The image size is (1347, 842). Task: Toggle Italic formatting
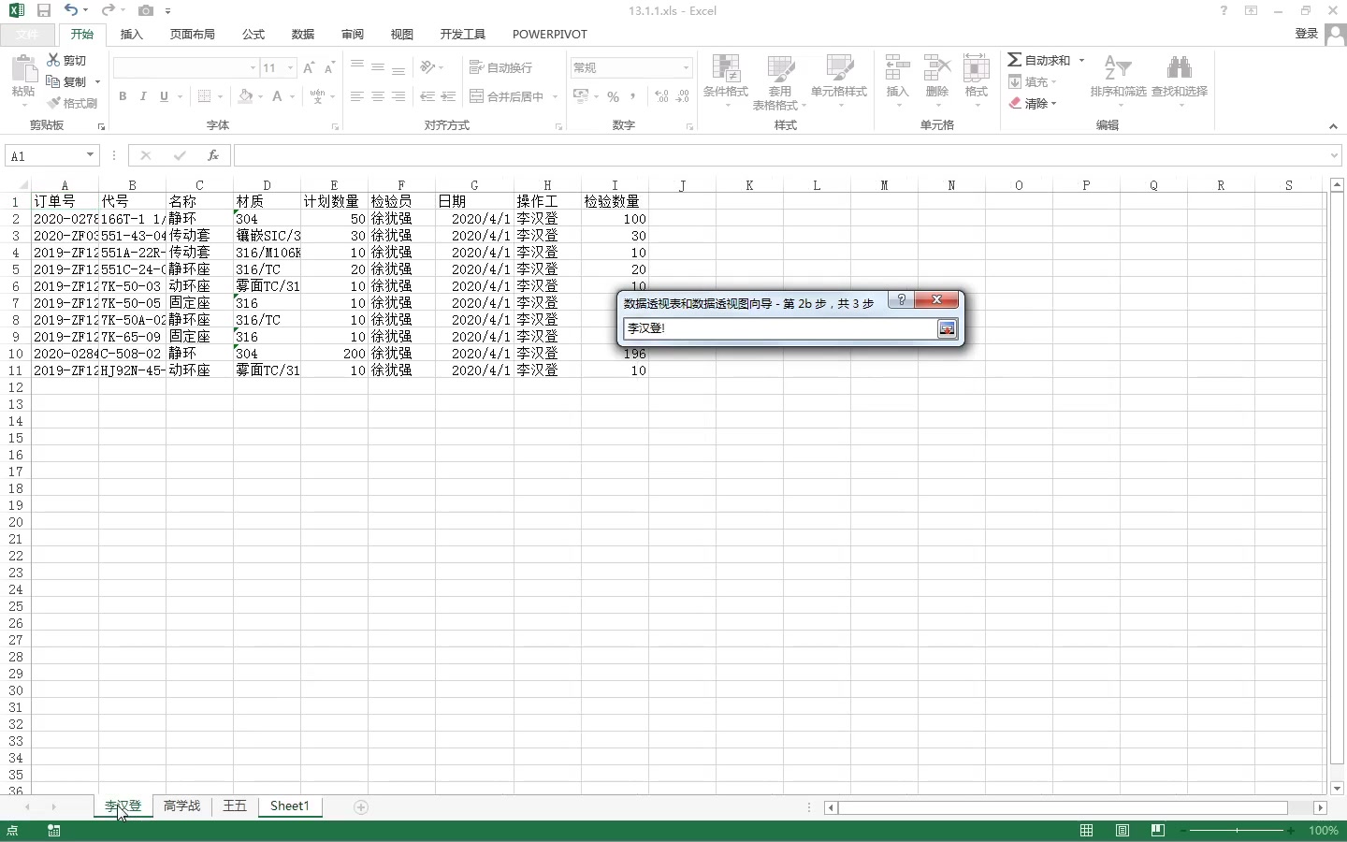point(143,96)
